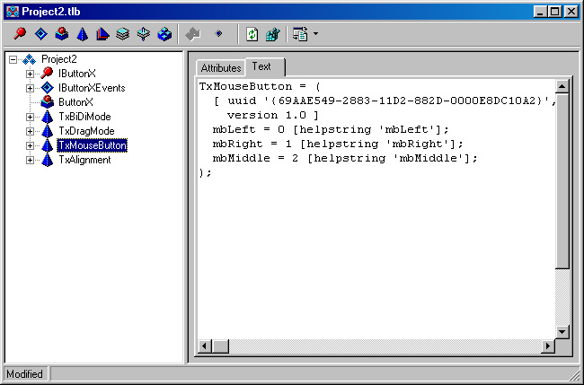
Task: Click the vertical scrollbar down arrow
Action: (562, 331)
